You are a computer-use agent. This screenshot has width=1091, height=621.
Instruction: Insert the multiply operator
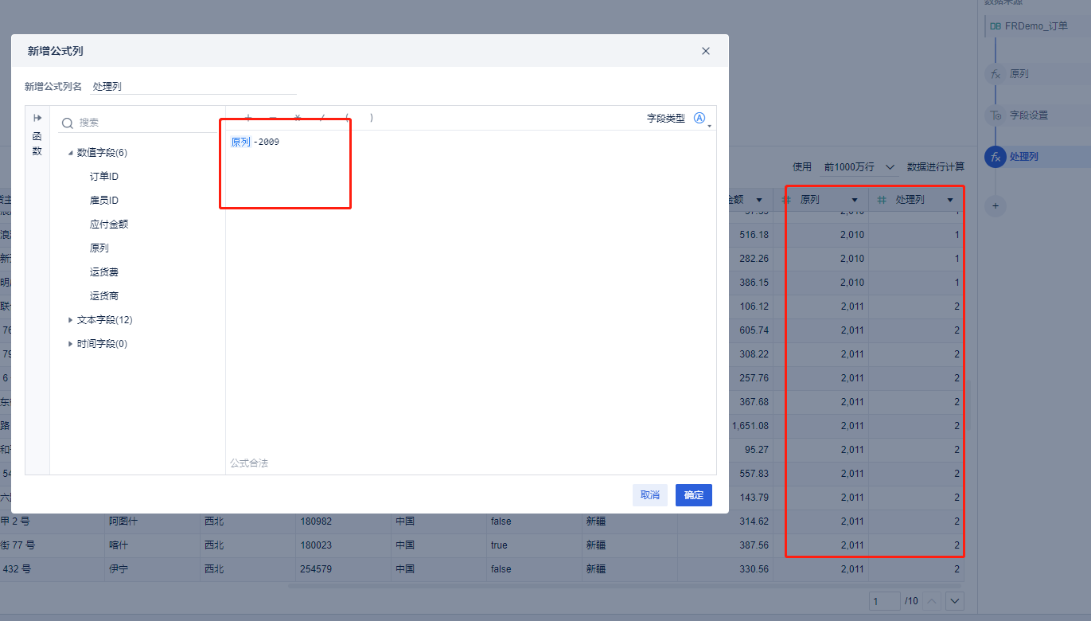[x=298, y=118]
